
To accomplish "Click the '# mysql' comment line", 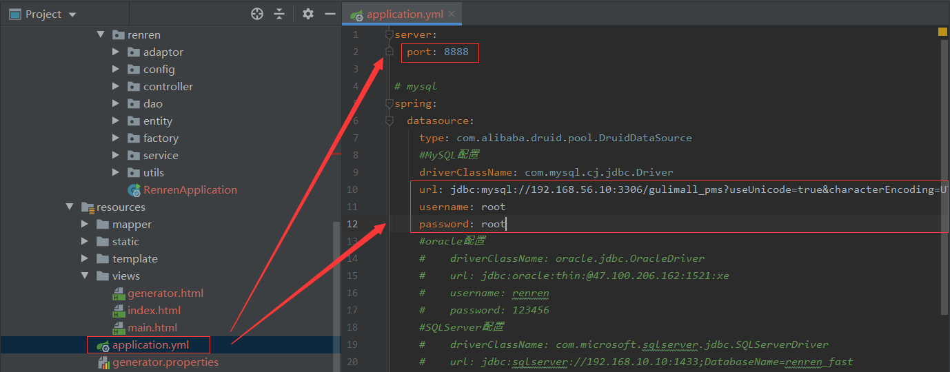I will click(x=416, y=86).
